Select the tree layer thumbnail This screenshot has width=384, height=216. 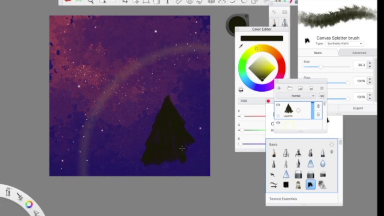click(288, 108)
